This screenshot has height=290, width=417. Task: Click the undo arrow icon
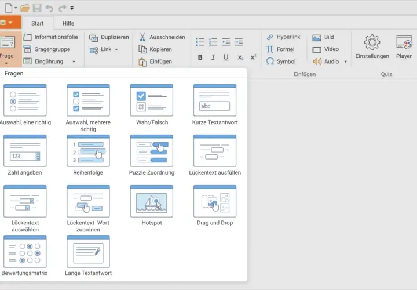(x=49, y=8)
